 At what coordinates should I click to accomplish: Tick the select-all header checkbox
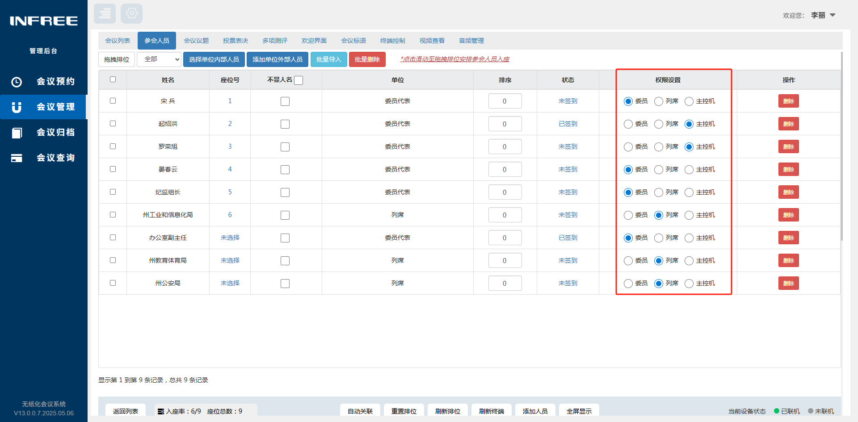(113, 79)
